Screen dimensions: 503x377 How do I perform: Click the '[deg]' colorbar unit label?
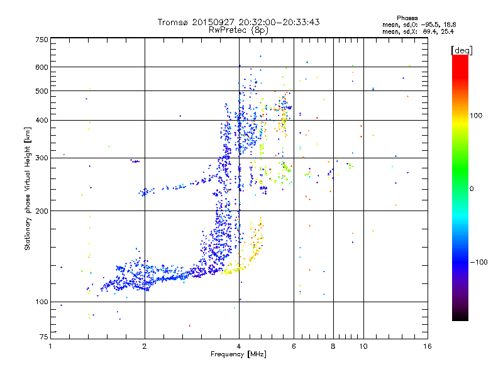[x=462, y=50]
